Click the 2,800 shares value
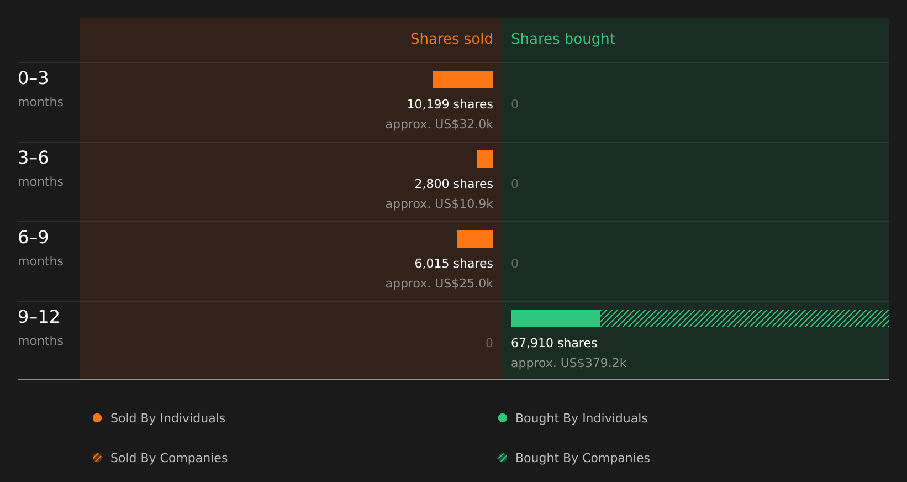The image size is (907, 482). [453, 184]
